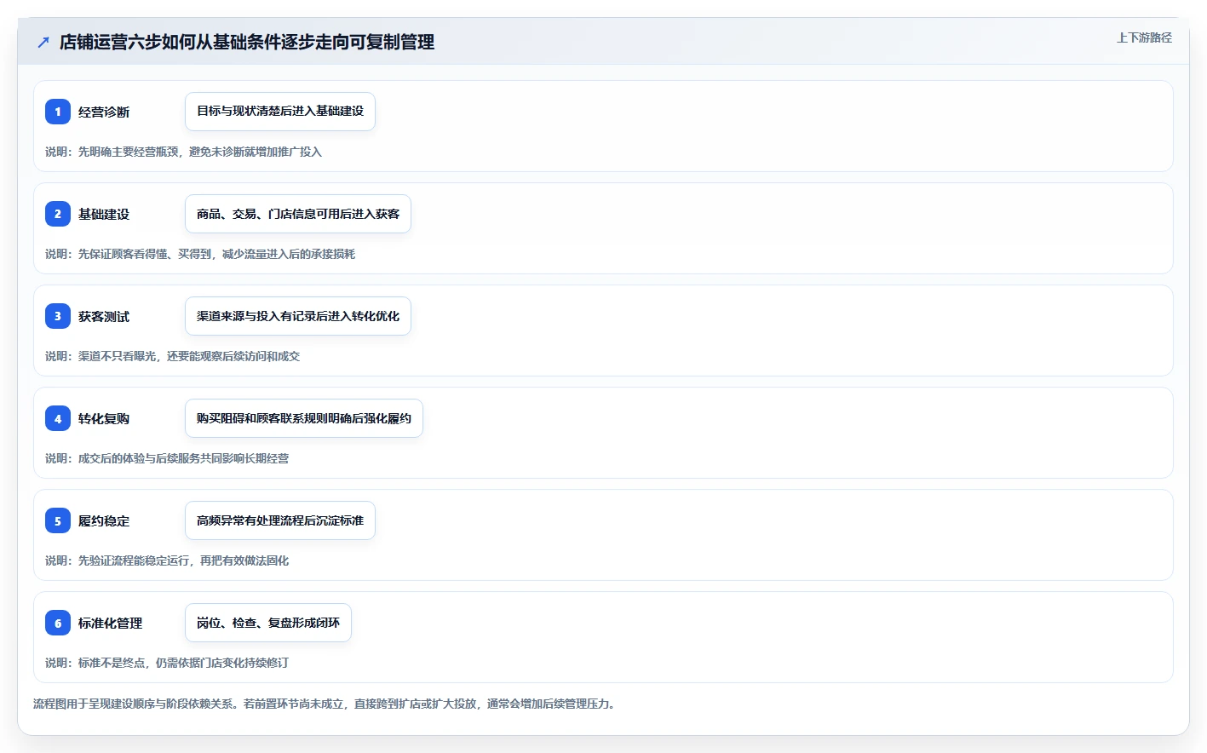Click the 经营诊断 step title
Image resolution: width=1207 pixels, height=753 pixels.
click(x=104, y=112)
